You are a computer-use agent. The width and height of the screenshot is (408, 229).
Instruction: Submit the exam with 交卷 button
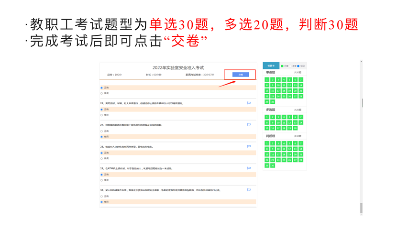241,75
